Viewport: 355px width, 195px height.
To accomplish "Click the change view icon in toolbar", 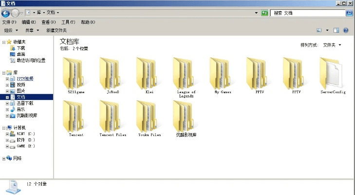I will tap(319, 30).
